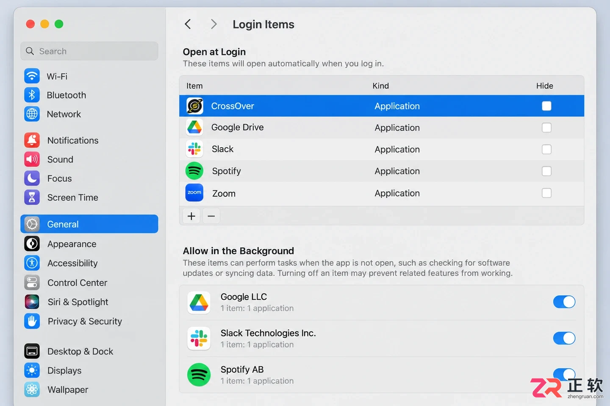Image resolution: width=610 pixels, height=406 pixels.
Task: Enable Hide checkbox for Slack
Action: tap(546, 149)
